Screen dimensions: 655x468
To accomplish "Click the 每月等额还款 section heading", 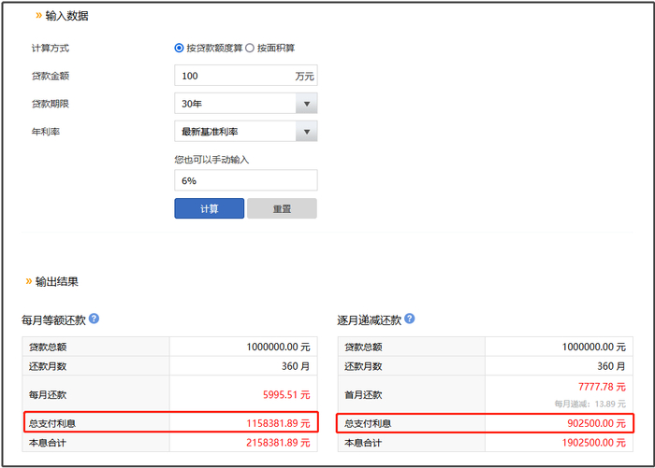I will coord(53,320).
